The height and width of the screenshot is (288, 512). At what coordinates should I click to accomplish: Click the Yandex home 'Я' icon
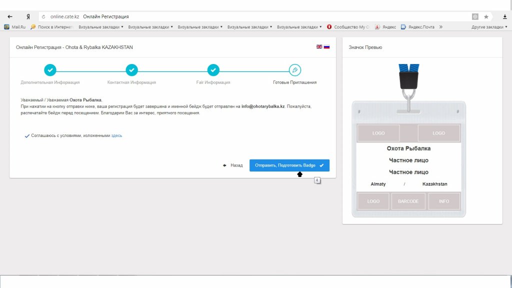pyautogui.click(x=28, y=16)
